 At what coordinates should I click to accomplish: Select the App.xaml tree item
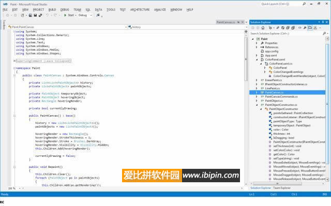point(271,55)
